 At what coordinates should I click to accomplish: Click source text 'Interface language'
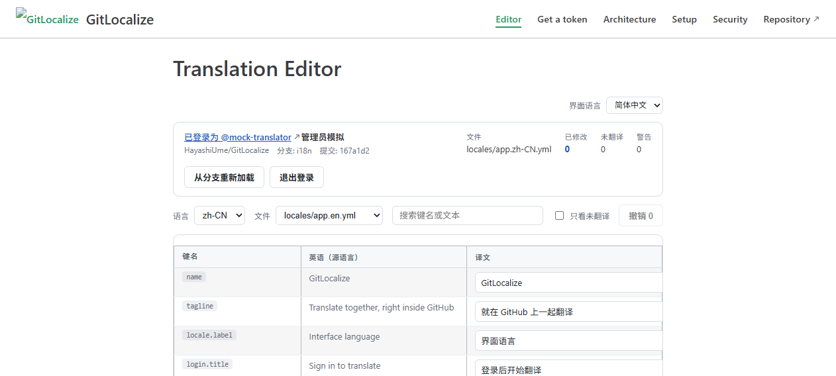[344, 336]
